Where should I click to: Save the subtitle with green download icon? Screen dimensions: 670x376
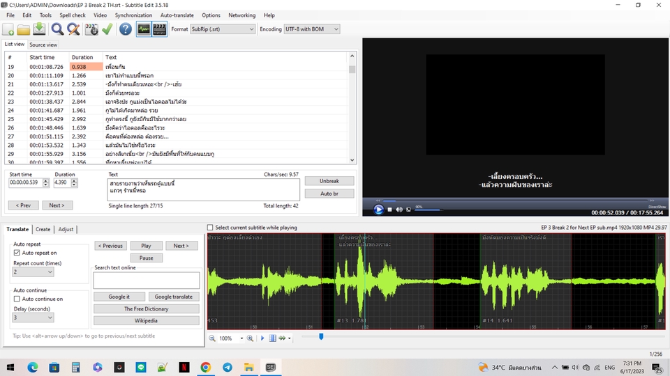point(39,29)
